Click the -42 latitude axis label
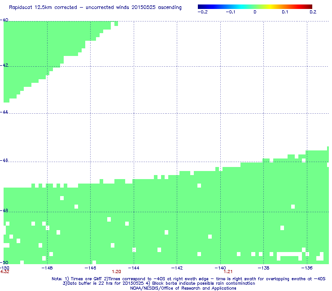Viewport: 332px width, 291px height. pyautogui.click(x=4, y=65)
